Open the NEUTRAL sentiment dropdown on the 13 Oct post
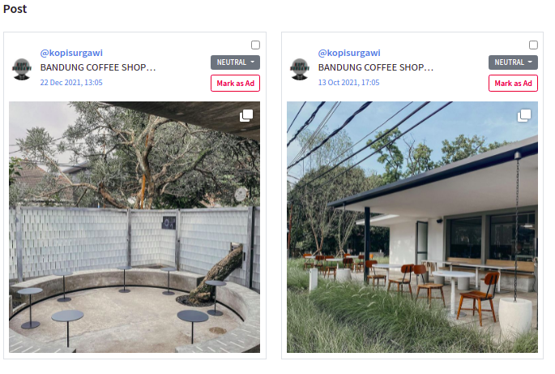 coord(513,62)
